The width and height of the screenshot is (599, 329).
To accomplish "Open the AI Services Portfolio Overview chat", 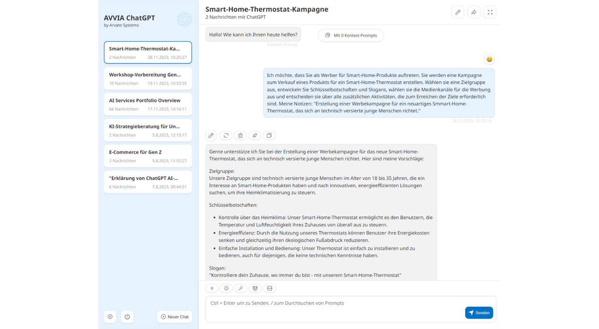I will tap(148, 104).
